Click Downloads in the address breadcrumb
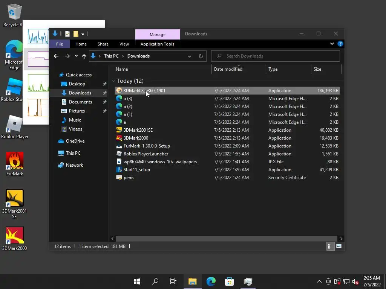 (x=138, y=56)
